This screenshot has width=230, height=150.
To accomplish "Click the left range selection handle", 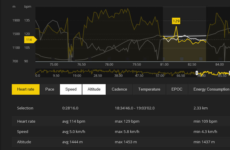I will click(197, 73).
